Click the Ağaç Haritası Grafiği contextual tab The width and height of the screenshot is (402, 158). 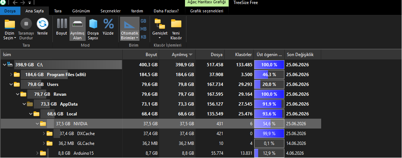pyautogui.click(x=206, y=3)
